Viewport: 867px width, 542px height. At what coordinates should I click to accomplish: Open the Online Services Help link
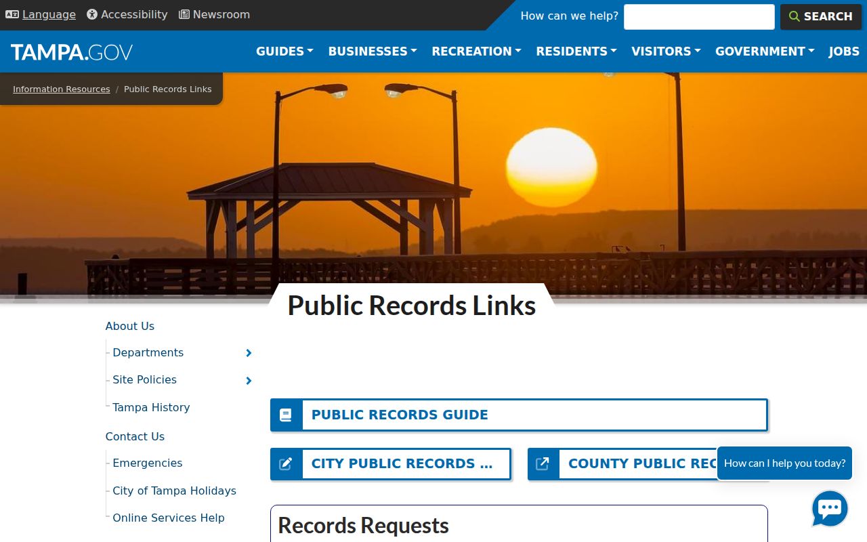point(168,518)
